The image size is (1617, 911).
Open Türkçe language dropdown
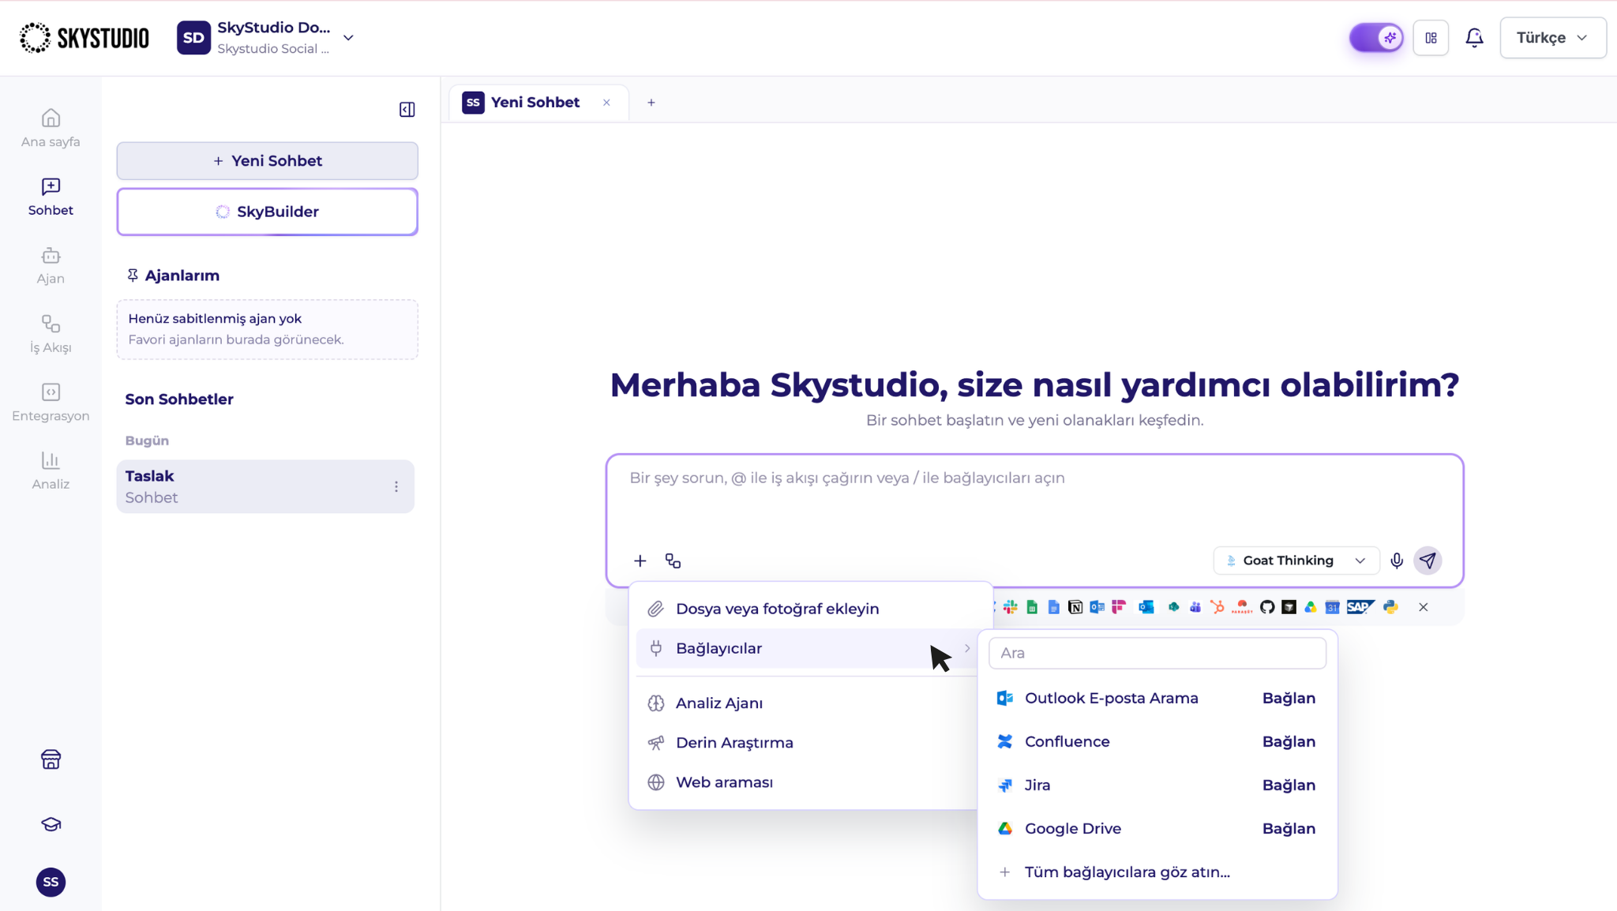[x=1552, y=37]
